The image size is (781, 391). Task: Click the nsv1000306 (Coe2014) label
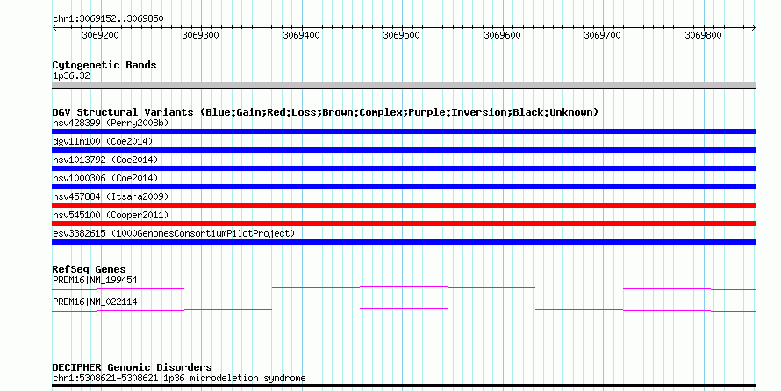(105, 178)
